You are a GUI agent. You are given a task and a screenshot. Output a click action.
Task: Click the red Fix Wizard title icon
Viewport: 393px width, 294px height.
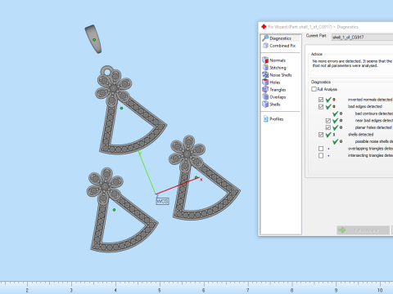264,27
